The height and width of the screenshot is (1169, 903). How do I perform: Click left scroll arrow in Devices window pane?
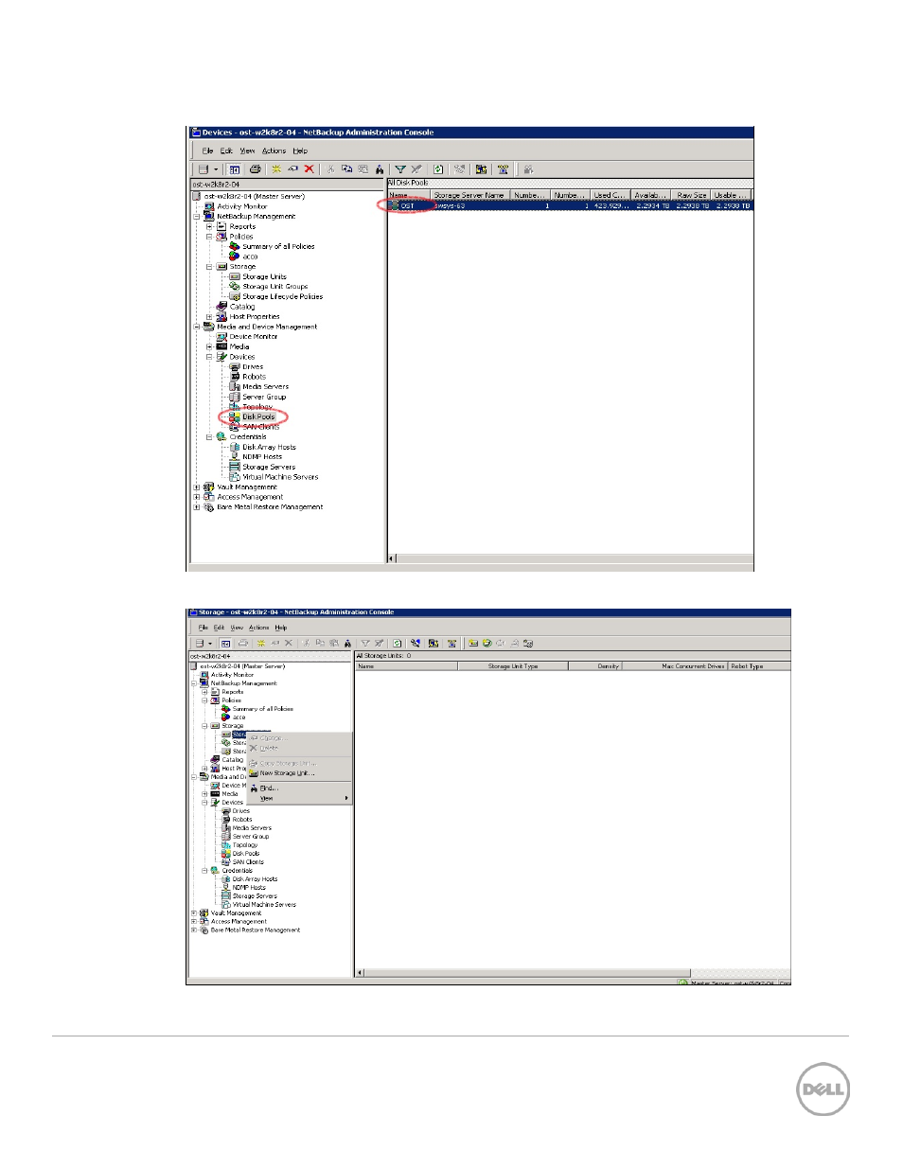392,558
